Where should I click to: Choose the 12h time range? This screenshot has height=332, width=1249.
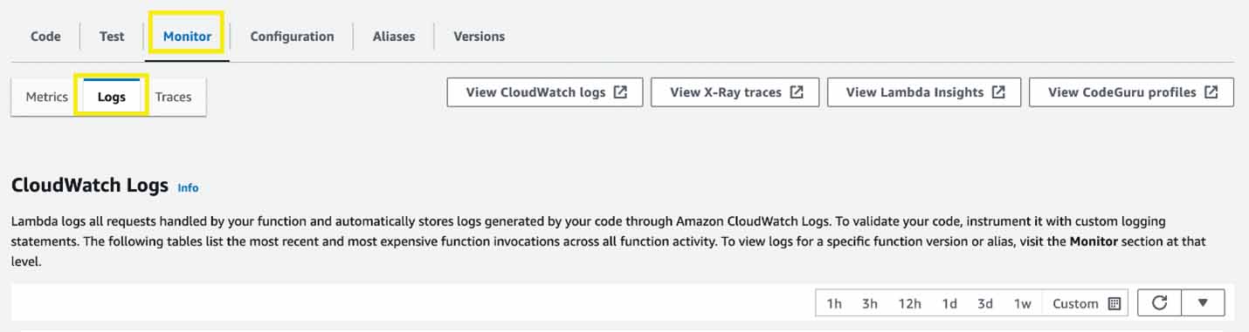[x=909, y=303]
